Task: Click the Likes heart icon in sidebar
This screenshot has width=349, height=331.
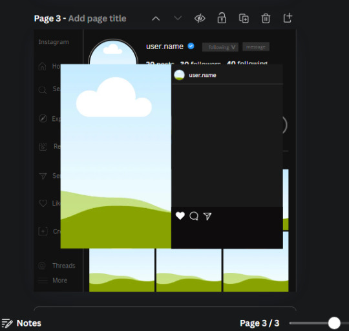Action: tap(43, 203)
